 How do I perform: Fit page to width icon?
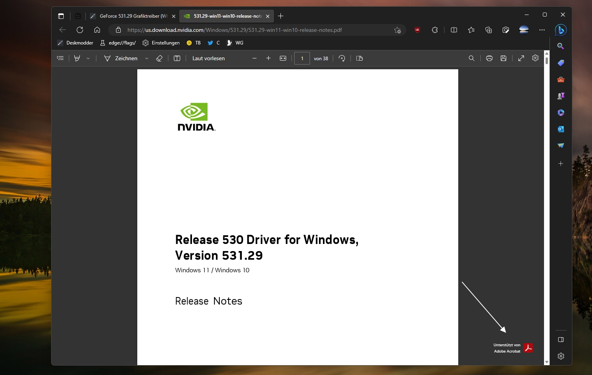[283, 58]
